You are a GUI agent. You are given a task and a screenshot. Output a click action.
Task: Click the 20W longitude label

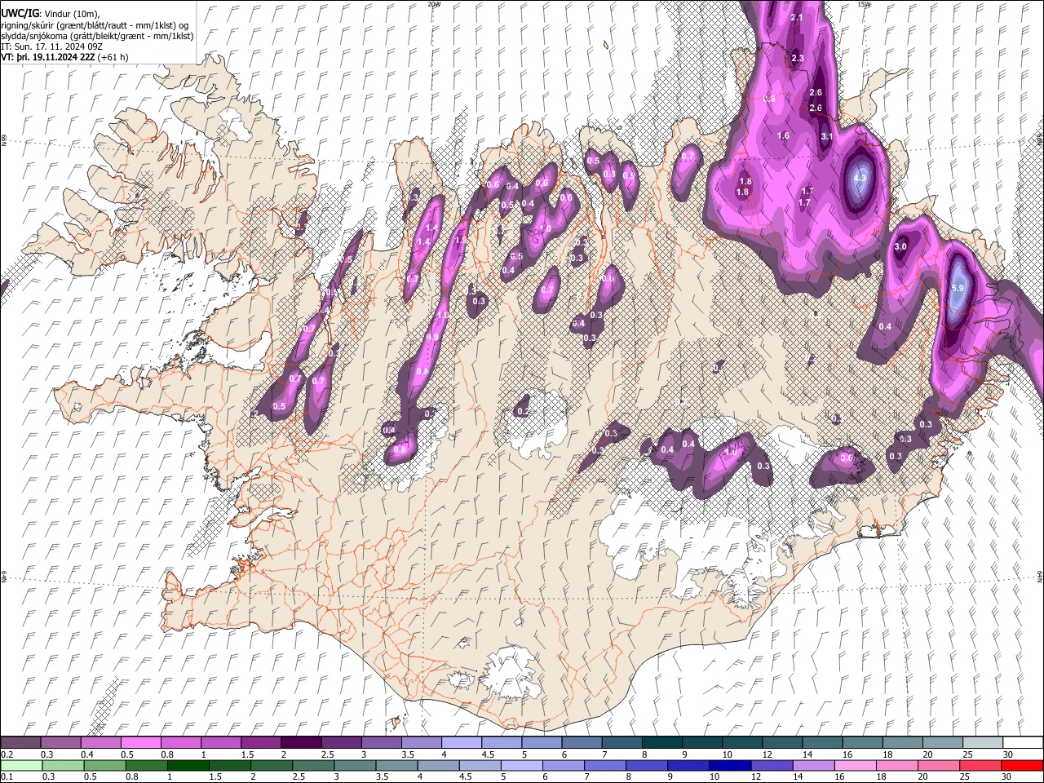pyautogui.click(x=434, y=4)
